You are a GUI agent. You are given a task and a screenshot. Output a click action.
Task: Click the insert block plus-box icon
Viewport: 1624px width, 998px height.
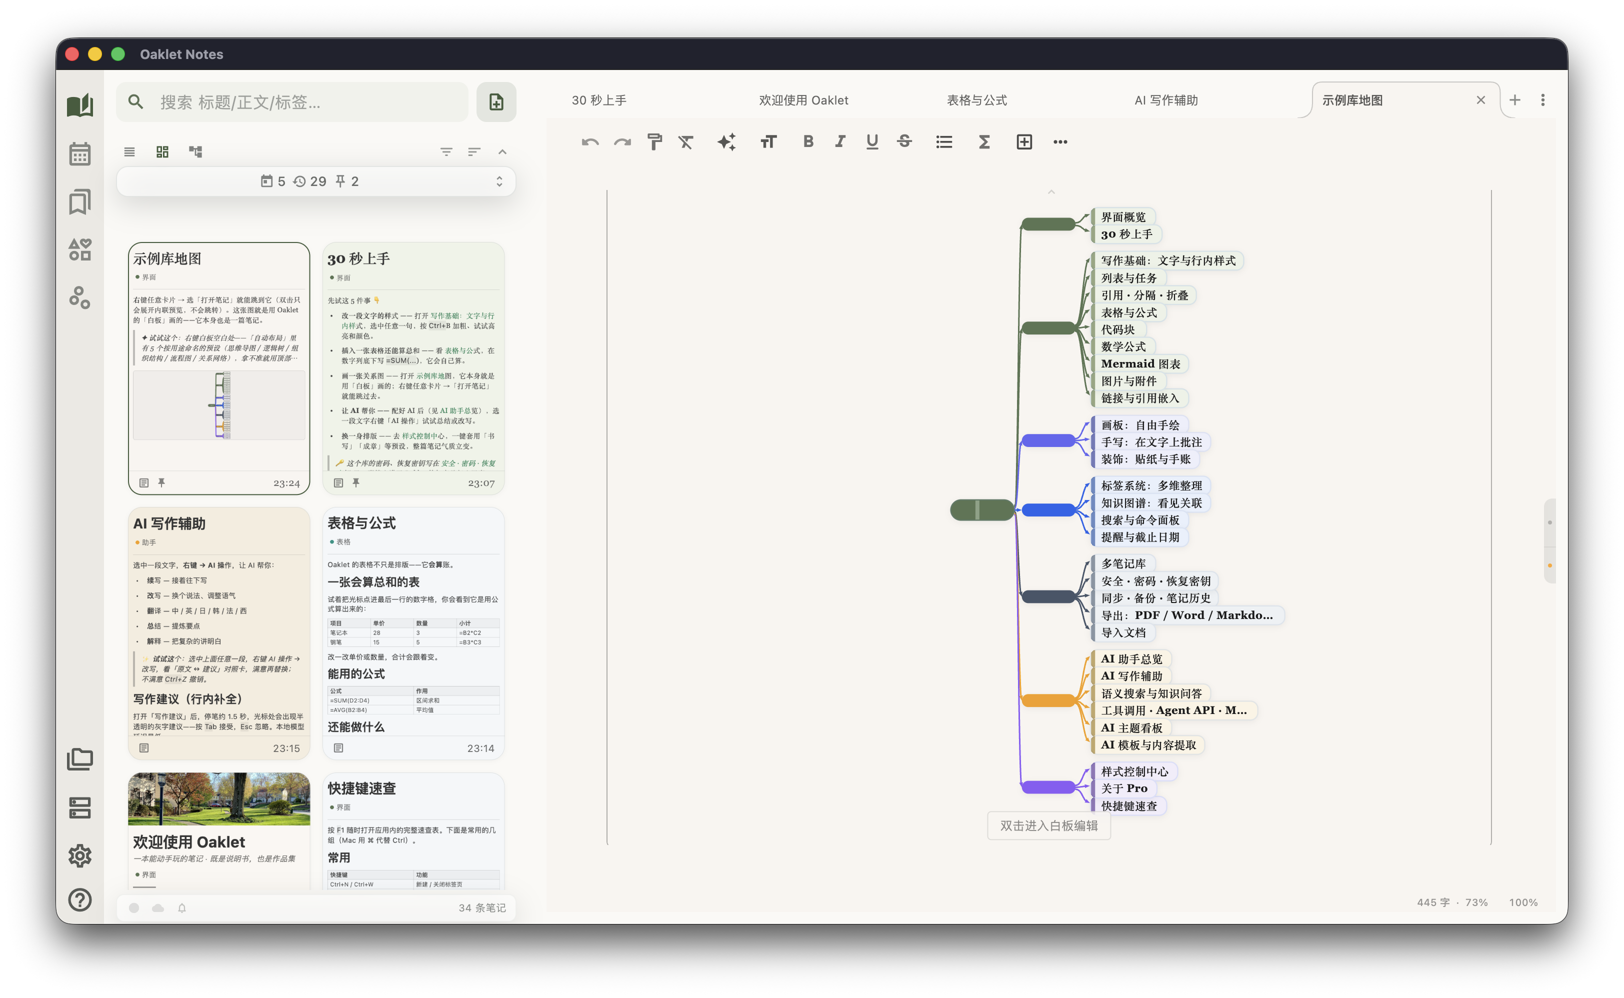(1024, 142)
